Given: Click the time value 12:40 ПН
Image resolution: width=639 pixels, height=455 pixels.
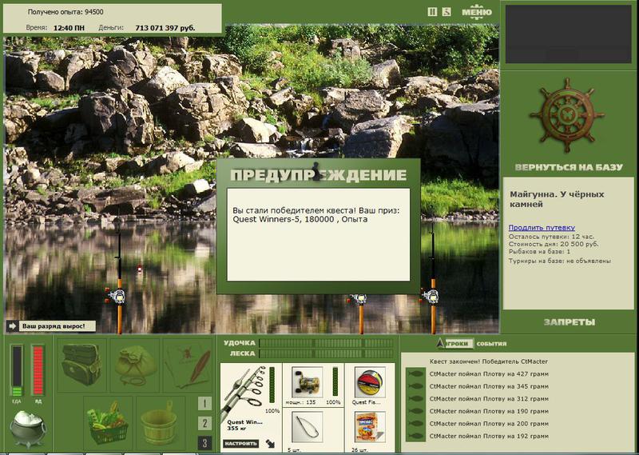Looking at the screenshot, I should click(x=69, y=28).
